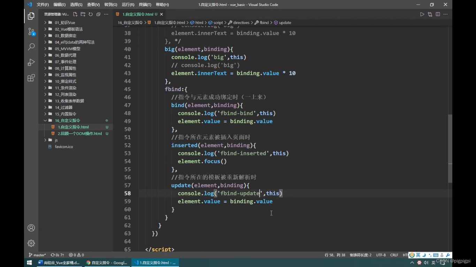The width and height of the screenshot is (476, 267).
Task: Click the master branch indicator in status bar
Action: click(37, 255)
